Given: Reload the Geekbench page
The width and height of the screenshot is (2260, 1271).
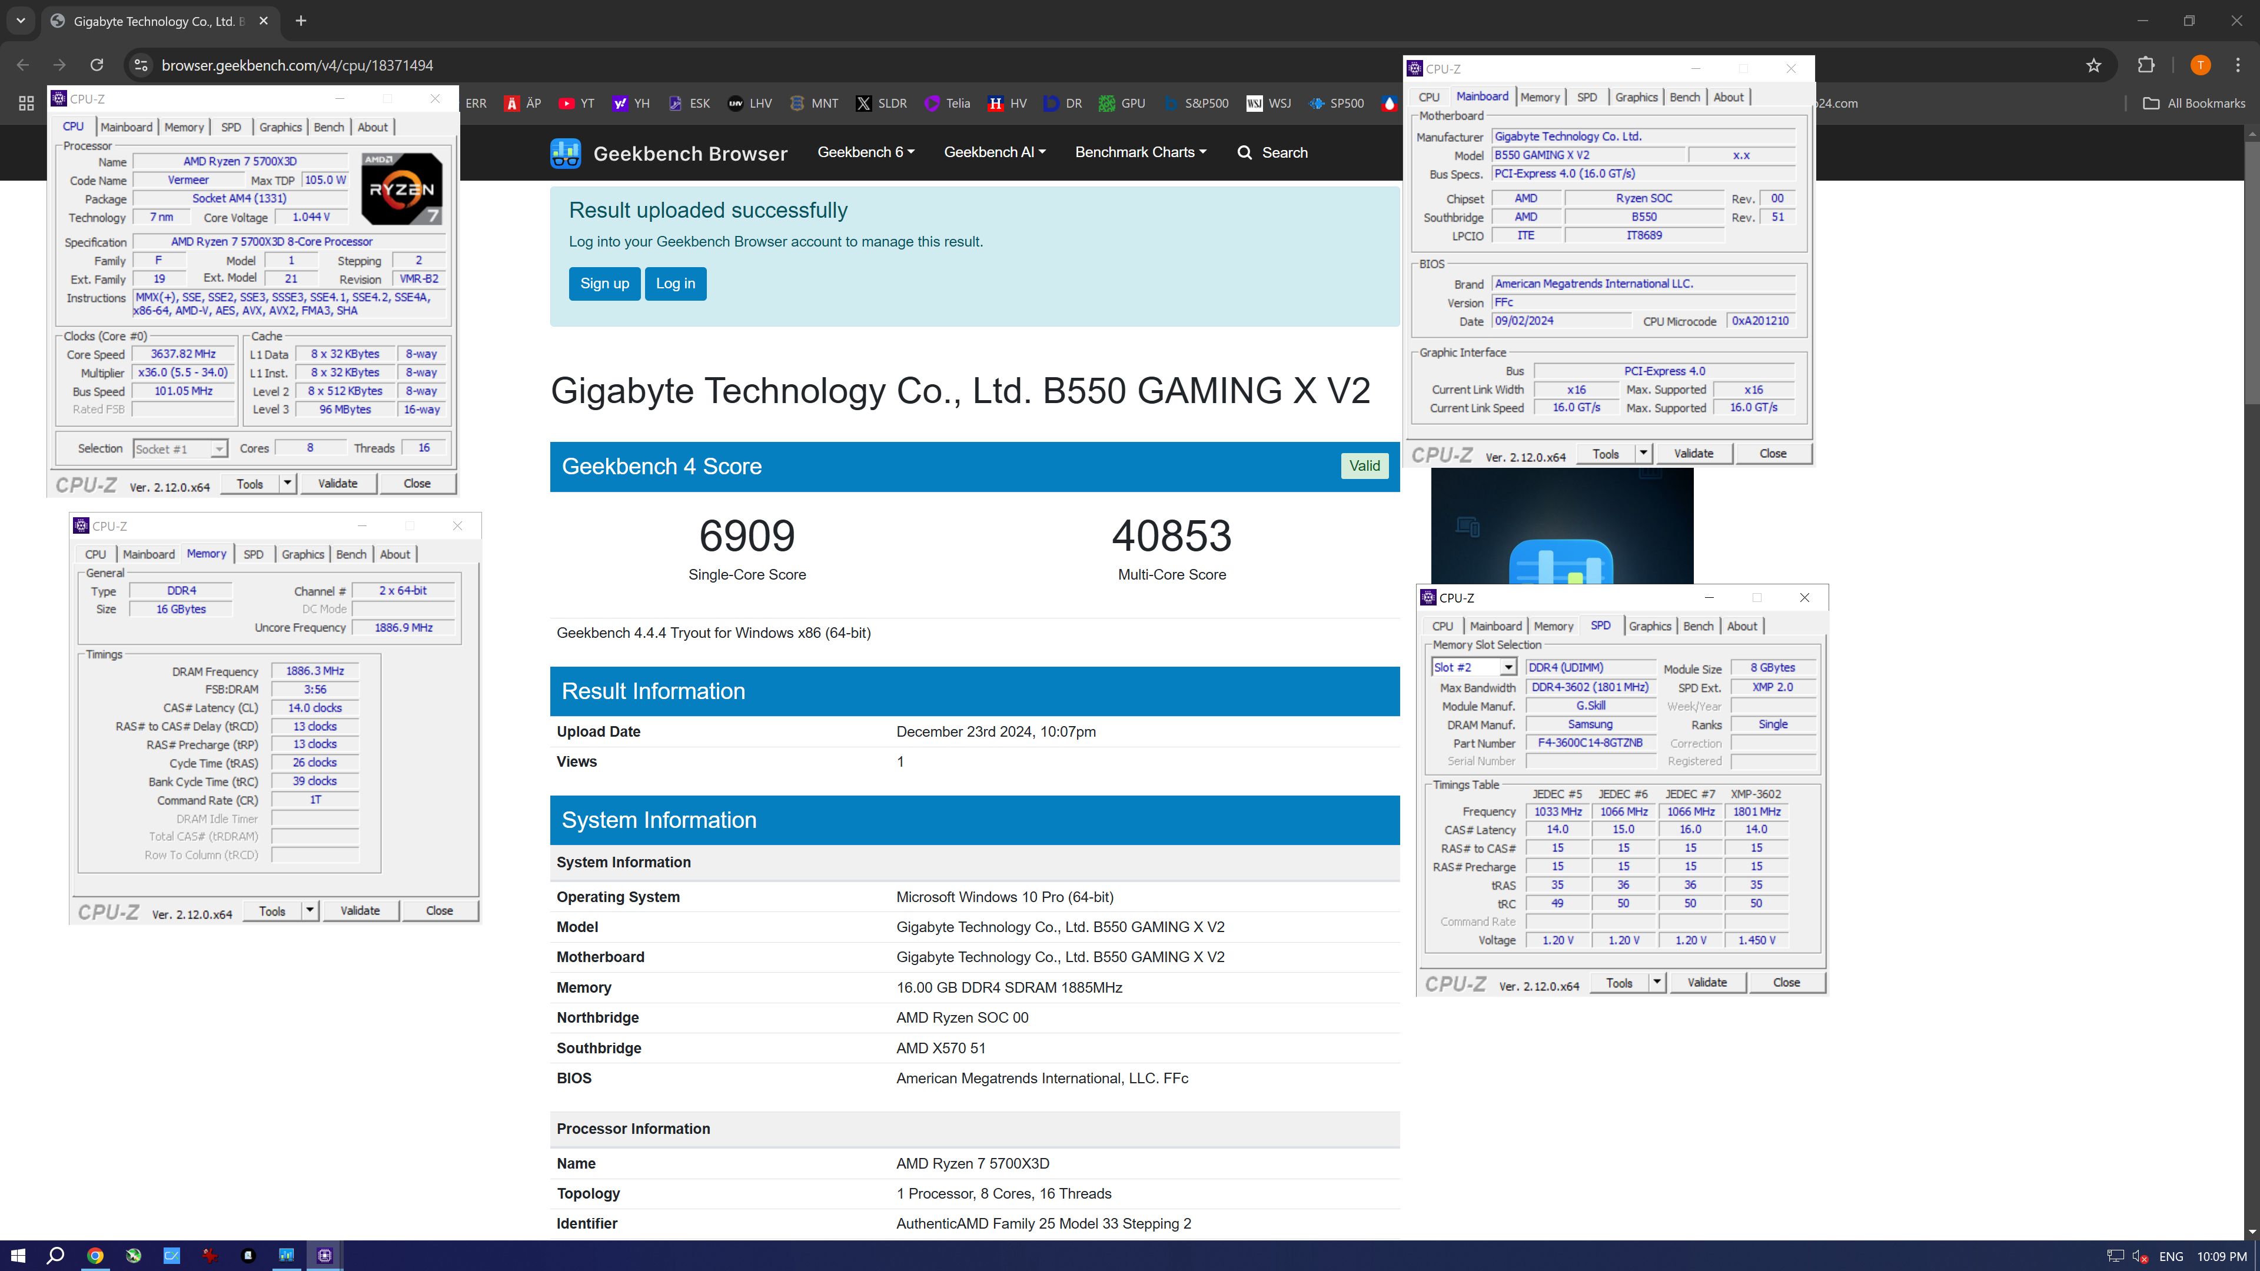Looking at the screenshot, I should tap(97, 65).
